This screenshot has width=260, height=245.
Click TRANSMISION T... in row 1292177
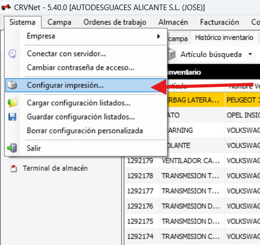[192, 191]
